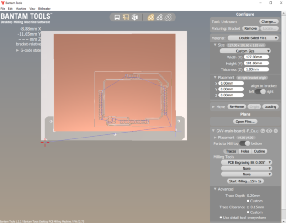Viewport: 286px width, 223px height.
Task: Open the second milling tool None dropdown
Action: pyautogui.click(x=246, y=168)
